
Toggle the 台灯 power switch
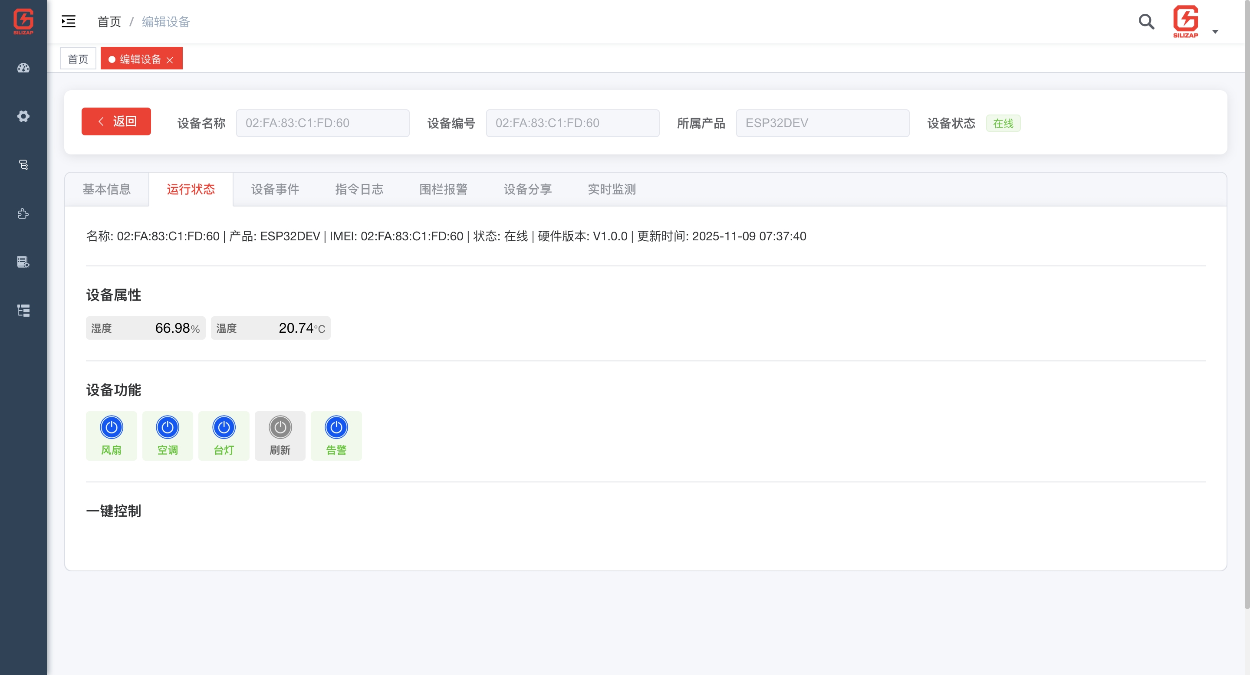pyautogui.click(x=224, y=427)
